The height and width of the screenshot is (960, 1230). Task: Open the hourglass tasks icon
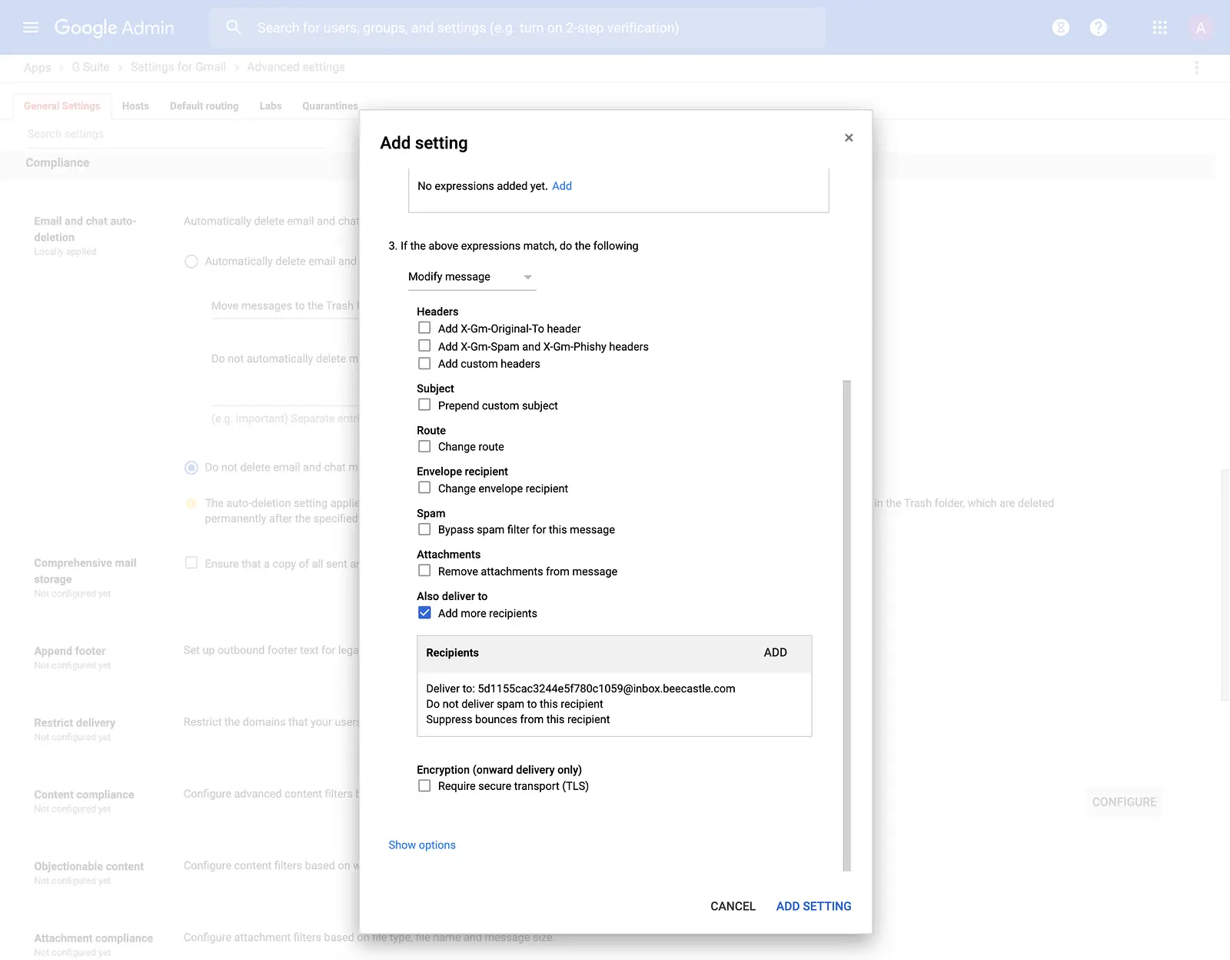[1061, 28]
